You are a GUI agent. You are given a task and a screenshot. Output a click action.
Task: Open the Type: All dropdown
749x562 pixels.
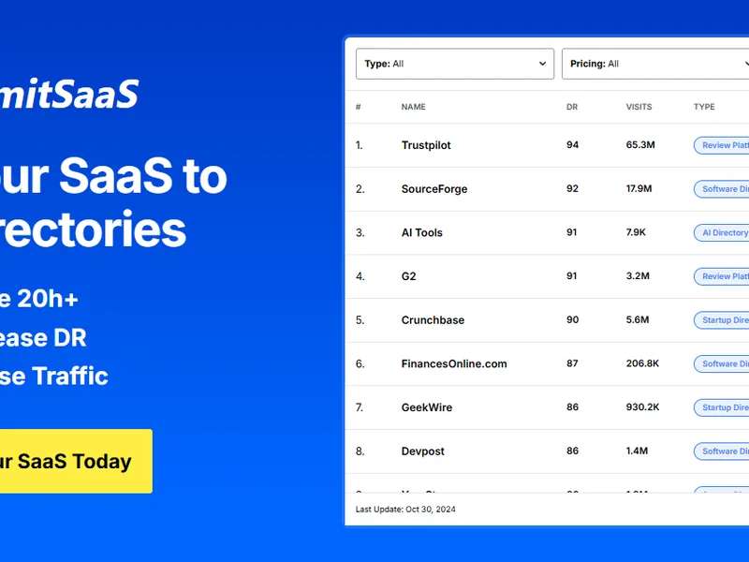coord(455,64)
